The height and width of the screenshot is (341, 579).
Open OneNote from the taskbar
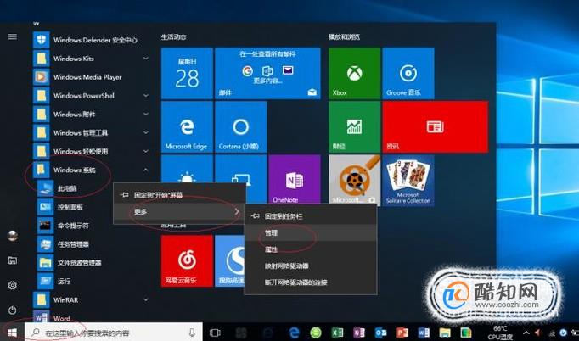(358, 333)
